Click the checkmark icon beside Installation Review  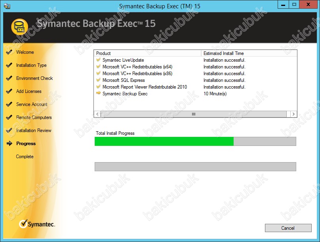click(x=9, y=130)
